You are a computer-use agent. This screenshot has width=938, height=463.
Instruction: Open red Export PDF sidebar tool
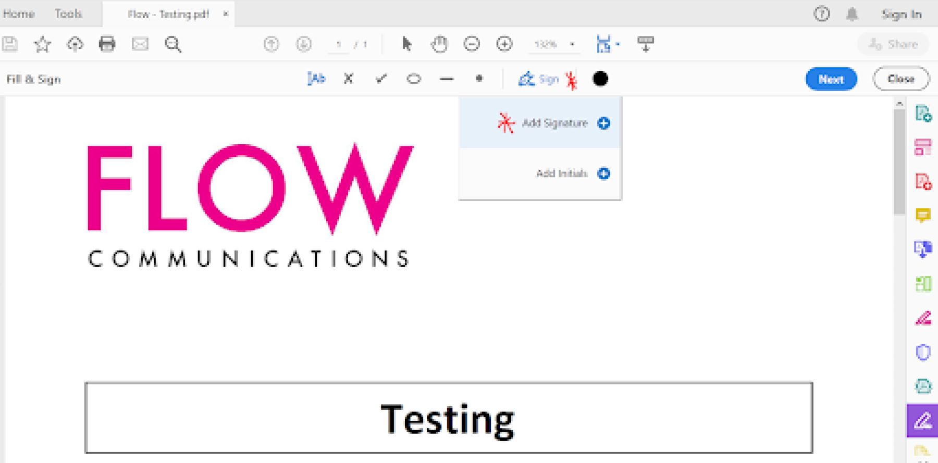pyautogui.click(x=923, y=182)
